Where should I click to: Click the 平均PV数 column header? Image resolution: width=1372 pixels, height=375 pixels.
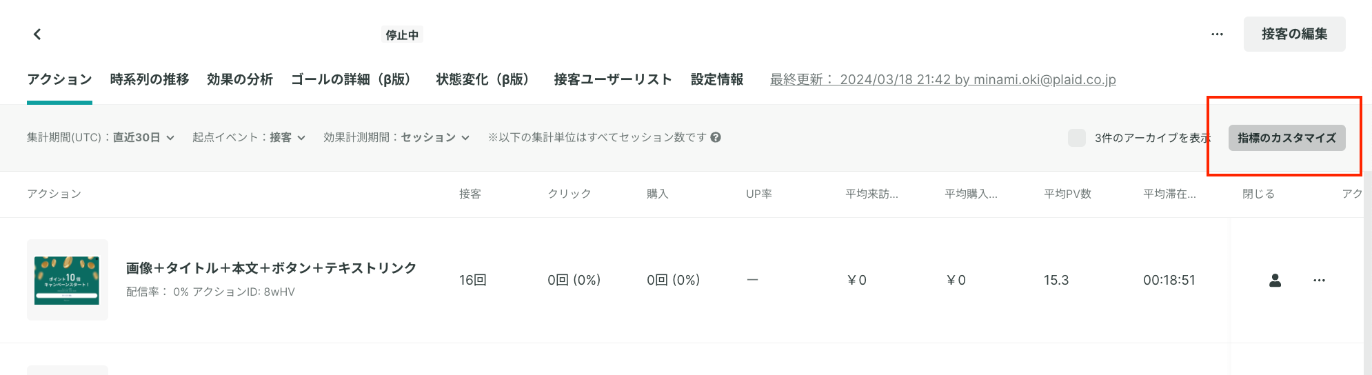[1067, 194]
